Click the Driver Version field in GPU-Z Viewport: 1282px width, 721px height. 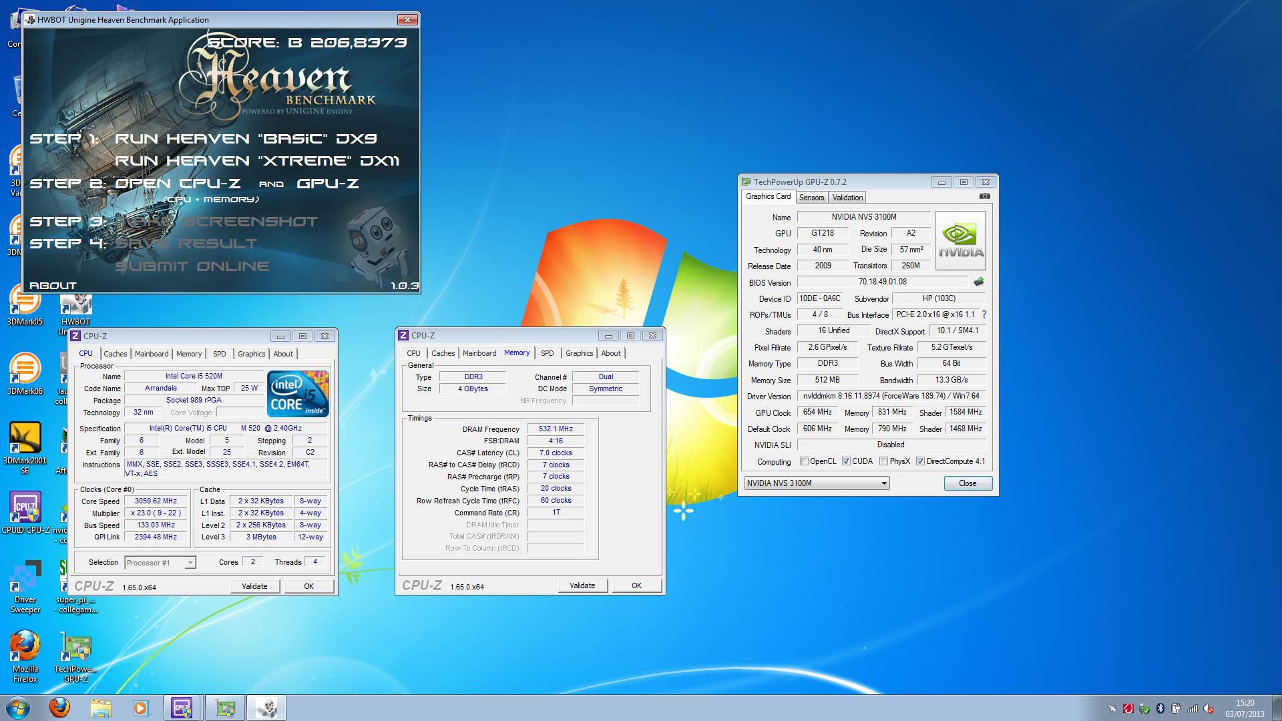(891, 396)
